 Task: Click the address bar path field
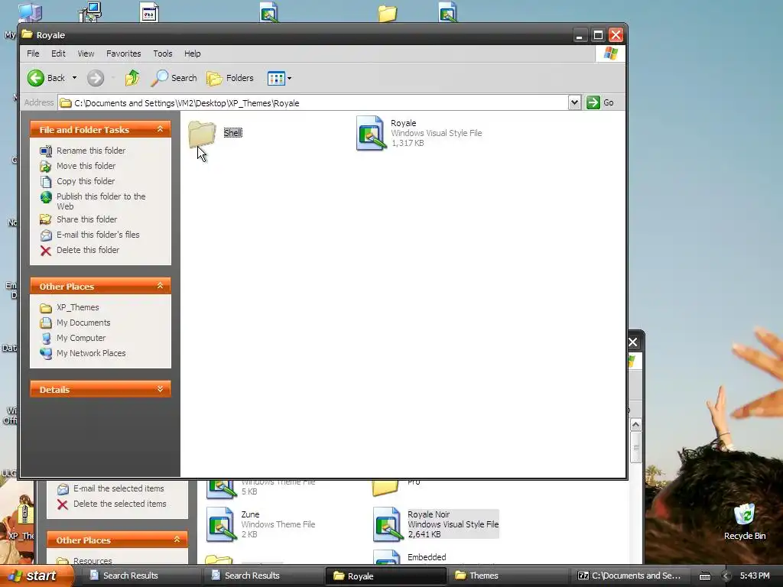tap(313, 103)
